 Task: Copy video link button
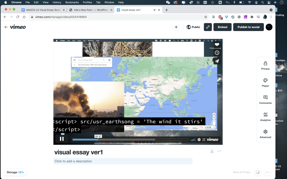tap(208, 27)
